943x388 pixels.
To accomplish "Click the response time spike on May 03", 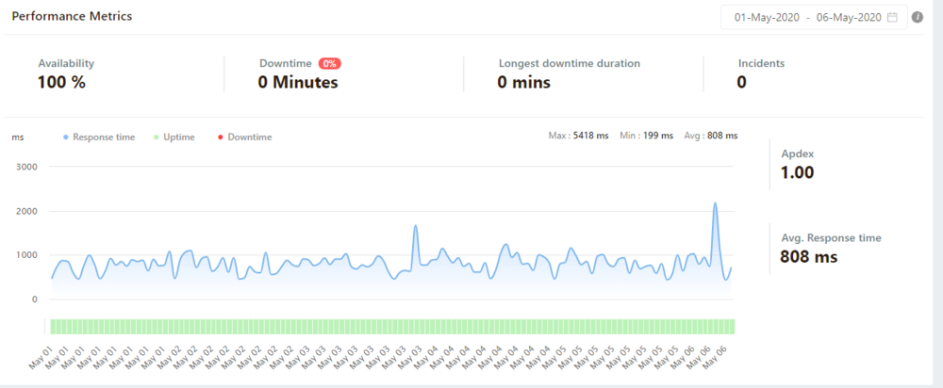I will click(x=415, y=226).
